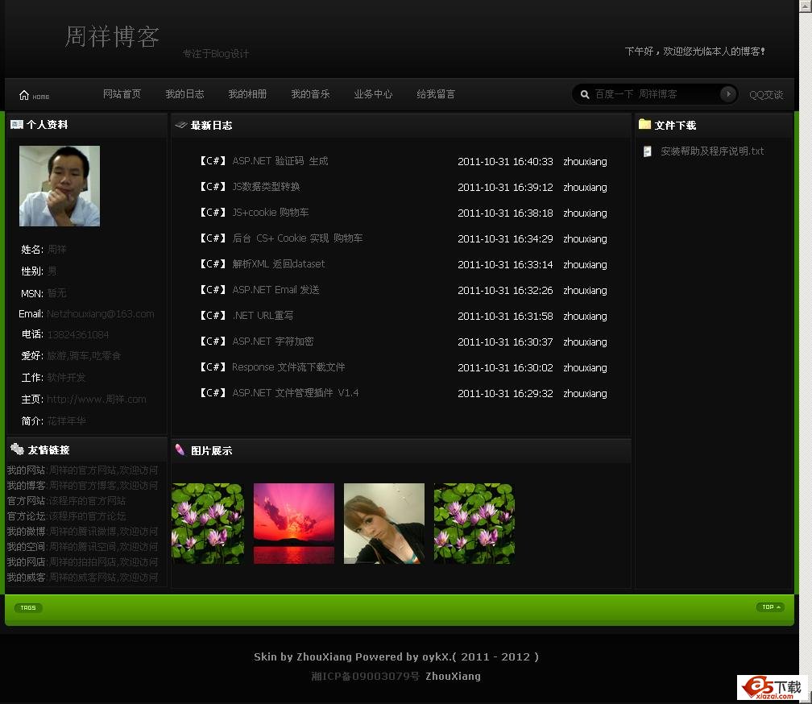
Task: Click the TAGS button in the green bar
Action: (28, 607)
